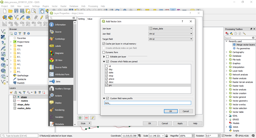Enable the Editable join layer checkbox
The image size is (256, 138).
[108, 57]
